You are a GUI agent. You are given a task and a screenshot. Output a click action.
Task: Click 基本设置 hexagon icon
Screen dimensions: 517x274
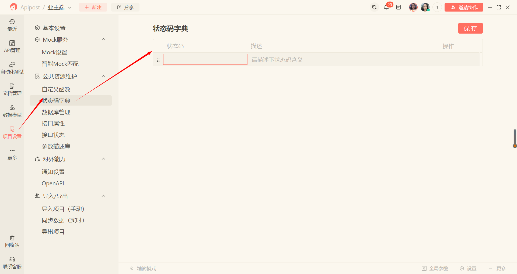pyautogui.click(x=37, y=28)
